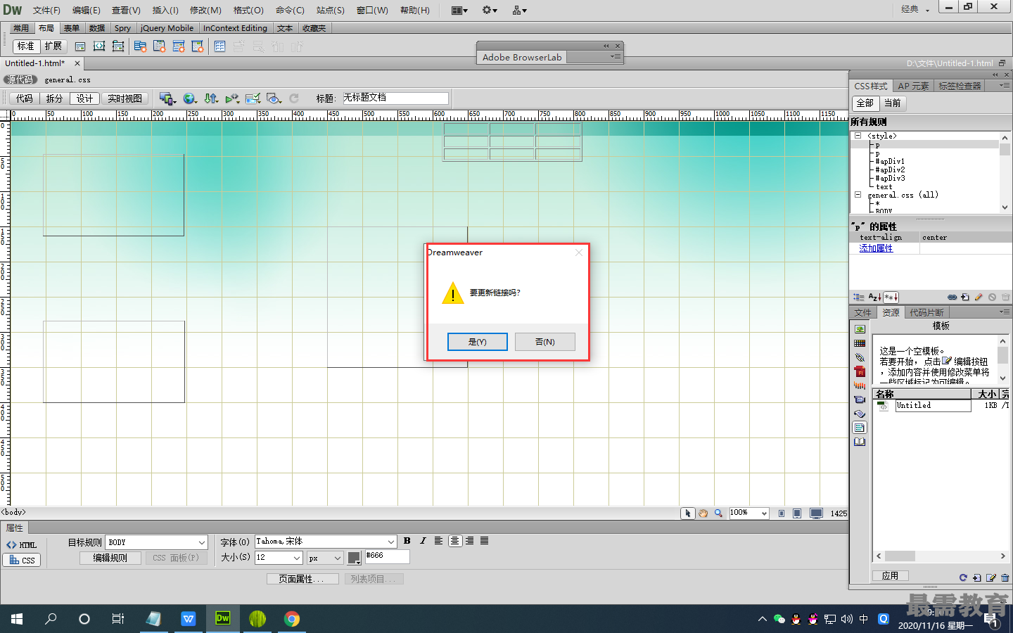Select 当前 (Current) CSS rules mode
The image size is (1013, 633).
tap(892, 103)
